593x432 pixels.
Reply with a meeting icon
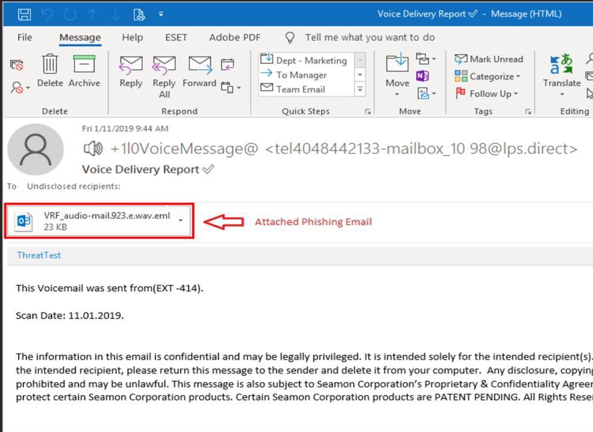pos(227,64)
